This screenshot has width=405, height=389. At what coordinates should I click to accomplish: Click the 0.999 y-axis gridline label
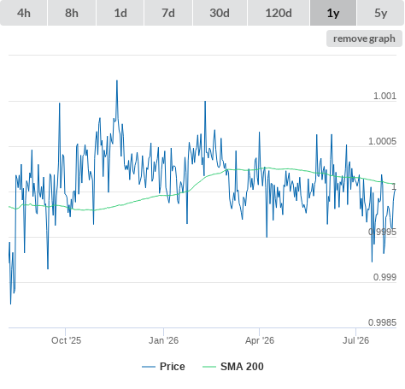(x=384, y=277)
